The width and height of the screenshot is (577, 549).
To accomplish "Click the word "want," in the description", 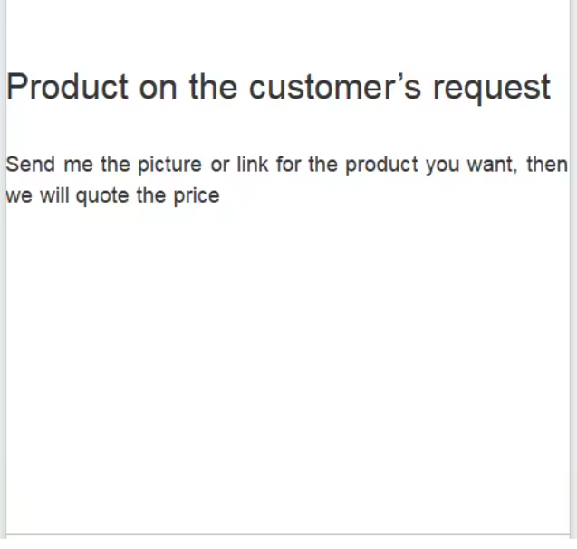I will pos(492,166).
